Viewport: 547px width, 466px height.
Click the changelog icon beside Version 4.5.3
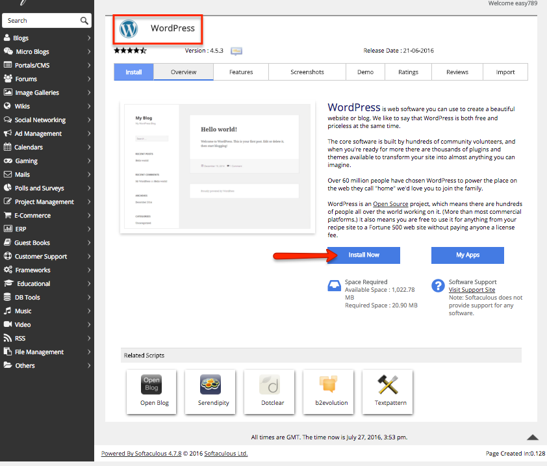(236, 51)
